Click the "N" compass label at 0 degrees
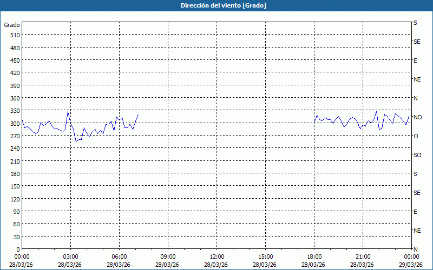The width and height of the screenshot is (433, 270). [x=415, y=249]
